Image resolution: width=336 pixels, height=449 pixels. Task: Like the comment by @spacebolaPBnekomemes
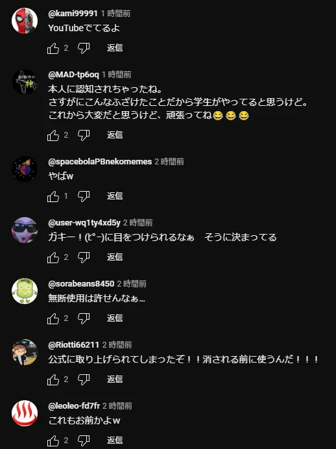(x=53, y=196)
